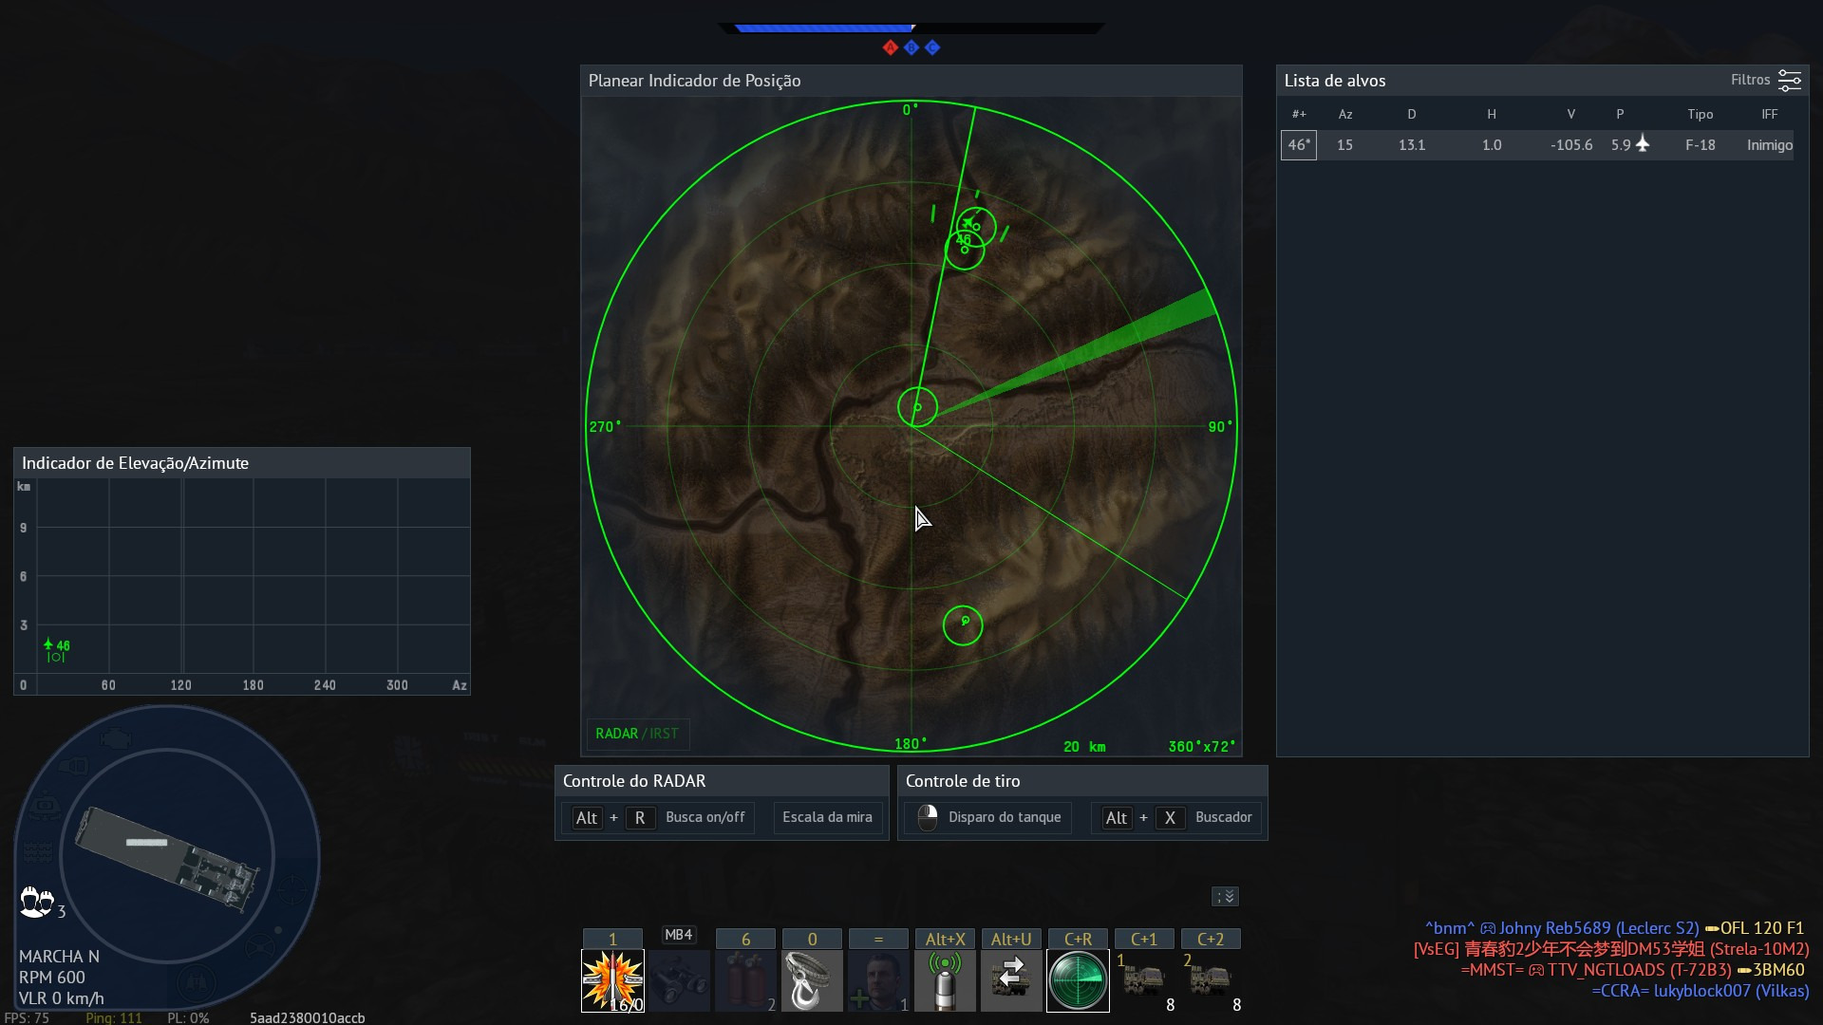Click the Disparo do tanque button

click(x=1004, y=817)
